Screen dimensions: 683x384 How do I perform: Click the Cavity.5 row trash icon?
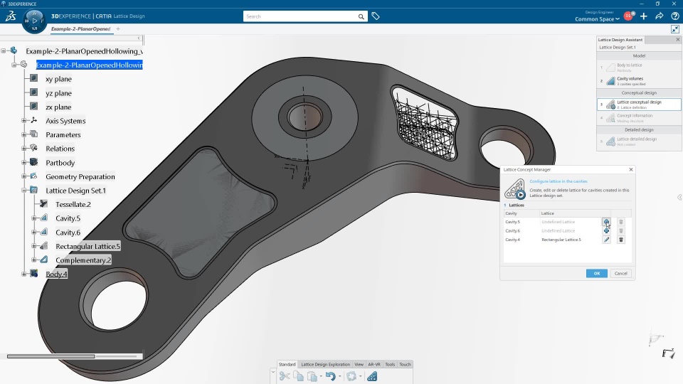[621, 222]
